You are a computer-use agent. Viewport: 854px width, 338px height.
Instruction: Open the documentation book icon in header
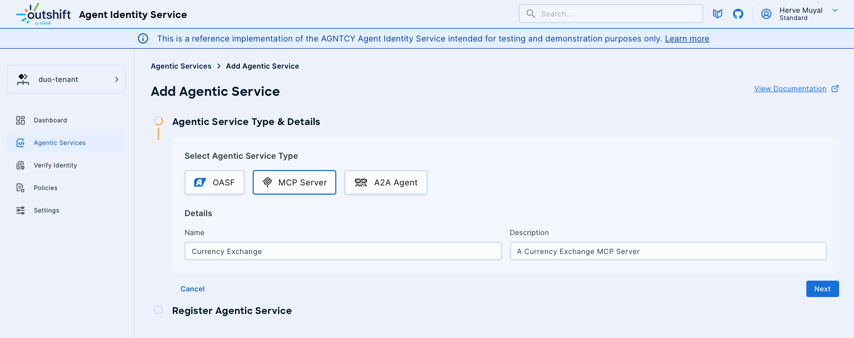tap(718, 14)
